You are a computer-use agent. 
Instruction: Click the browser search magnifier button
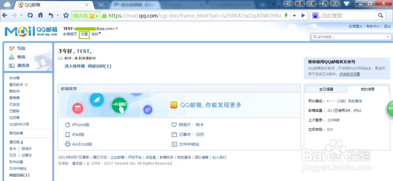click(x=380, y=16)
